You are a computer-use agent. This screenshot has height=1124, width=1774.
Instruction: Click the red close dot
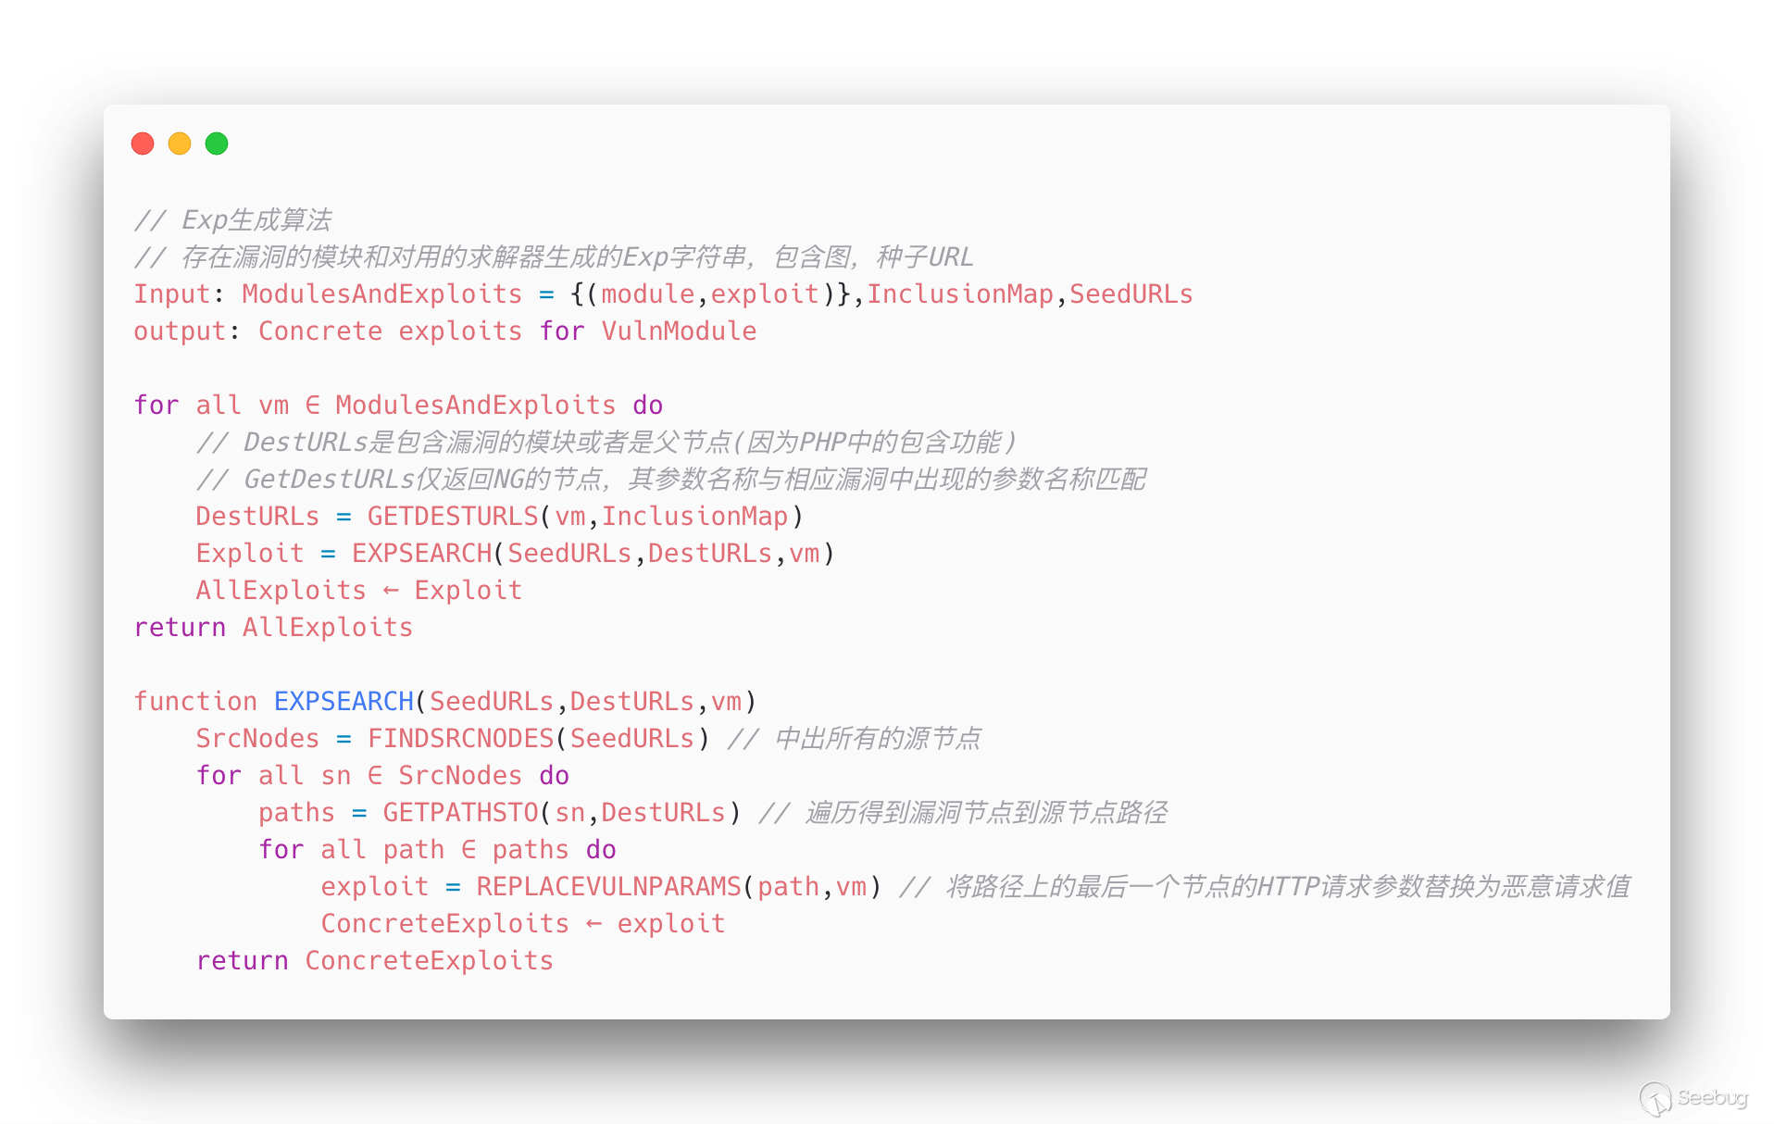pos(143,144)
